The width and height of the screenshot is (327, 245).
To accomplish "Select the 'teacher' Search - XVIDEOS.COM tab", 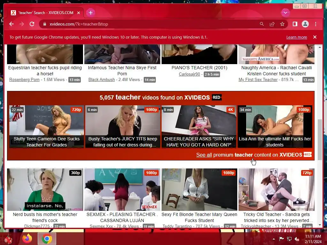I will (45, 13).
